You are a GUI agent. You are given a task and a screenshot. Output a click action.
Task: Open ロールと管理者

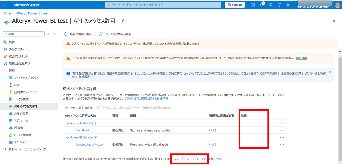coord(23,135)
